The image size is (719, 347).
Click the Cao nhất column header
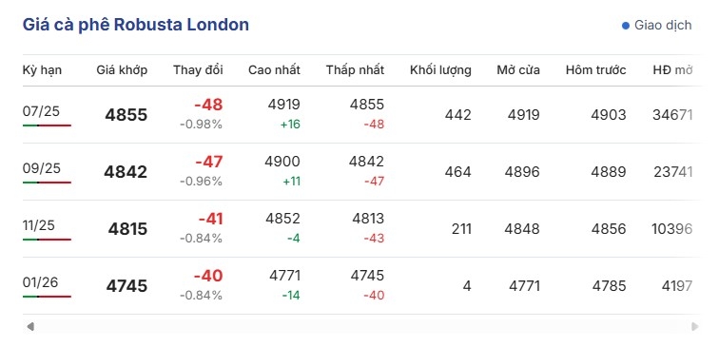[274, 70]
